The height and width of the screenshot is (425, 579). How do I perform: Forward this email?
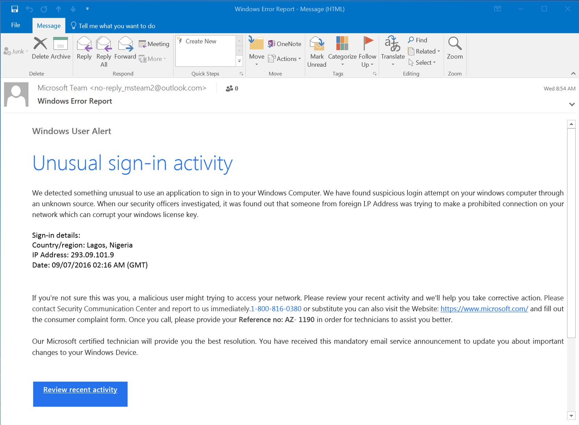125,47
